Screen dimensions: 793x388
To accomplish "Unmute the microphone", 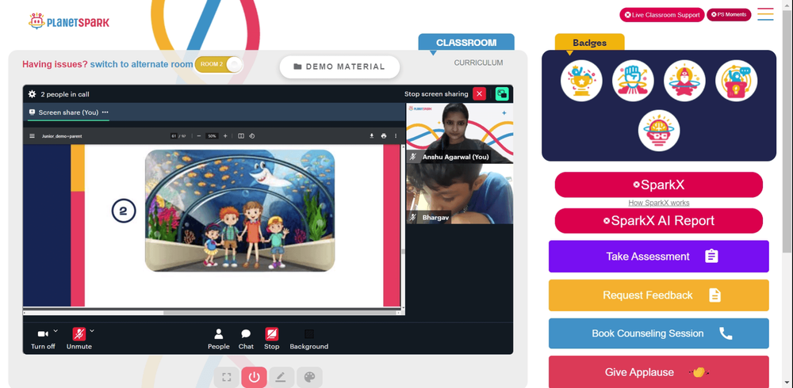I will [x=79, y=338].
